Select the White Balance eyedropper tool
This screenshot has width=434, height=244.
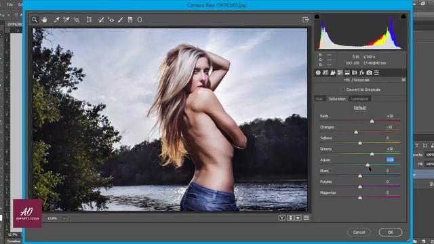click(57, 20)
